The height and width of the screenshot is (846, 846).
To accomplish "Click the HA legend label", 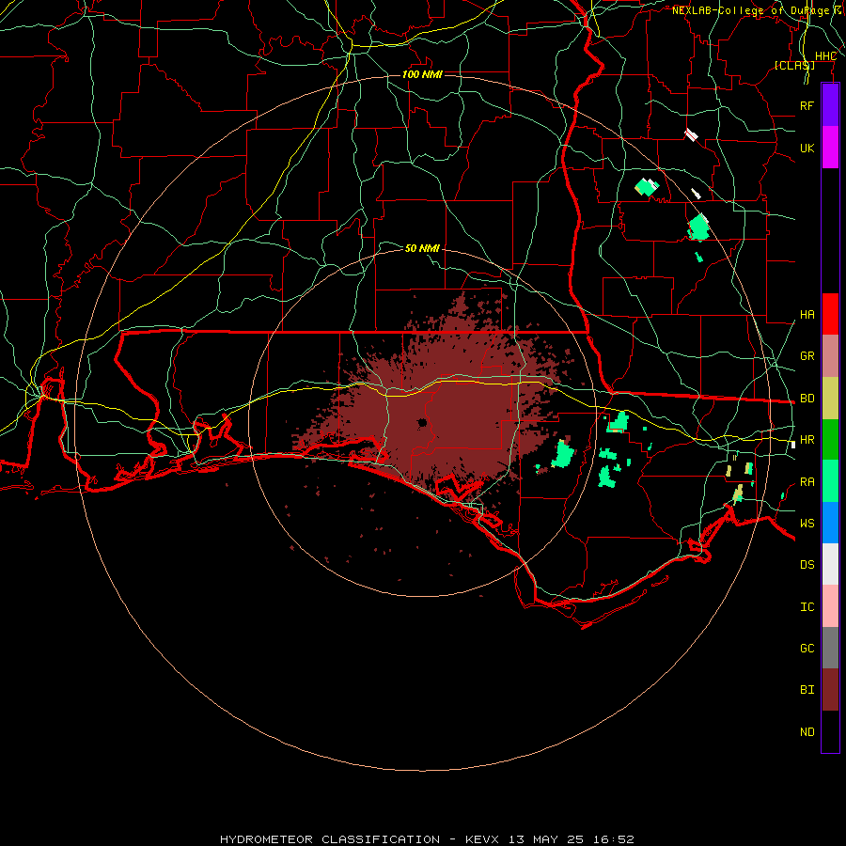I will pyautogui.click(x=807, y=315).
